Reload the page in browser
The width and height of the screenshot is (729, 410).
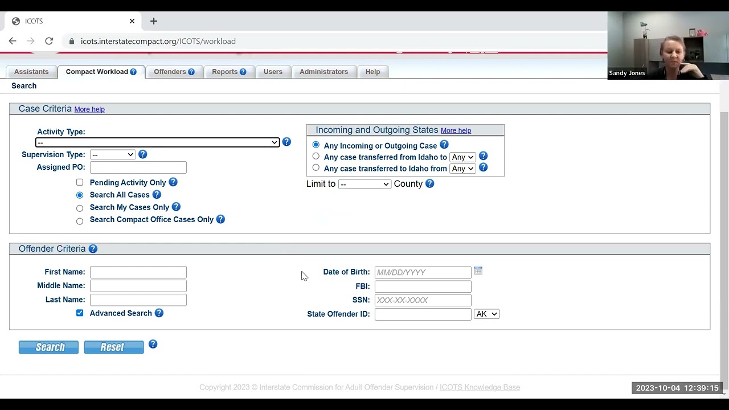tap(49, 41)
